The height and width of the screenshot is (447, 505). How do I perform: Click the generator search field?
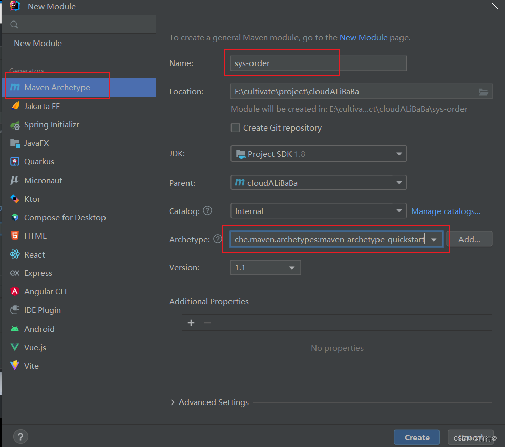pyautogui.click(x=79, y=25)
